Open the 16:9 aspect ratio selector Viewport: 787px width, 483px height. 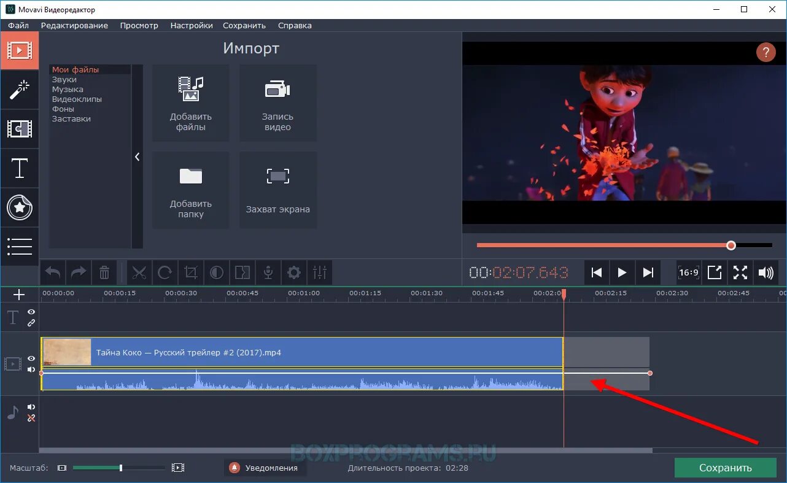(689, 272)
